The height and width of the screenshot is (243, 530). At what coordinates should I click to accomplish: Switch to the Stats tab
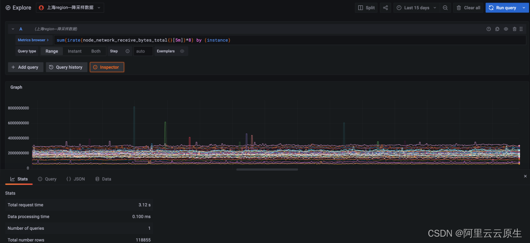19,179
